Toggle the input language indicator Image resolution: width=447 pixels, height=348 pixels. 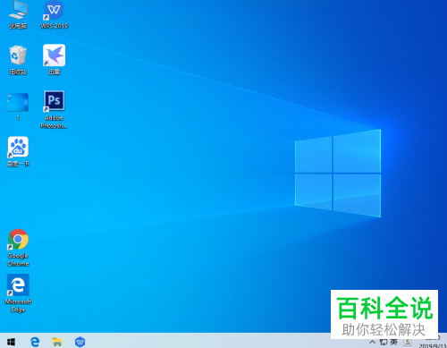tap(394, 342)
